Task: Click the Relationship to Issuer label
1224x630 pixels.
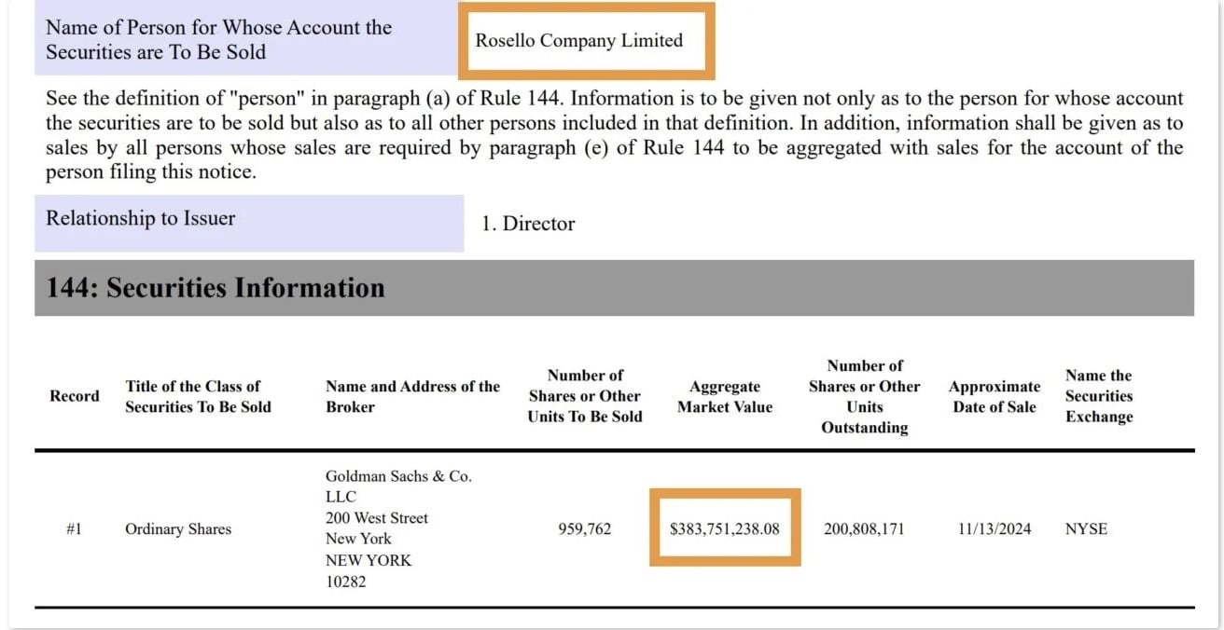Action: (x=141, y=219)
